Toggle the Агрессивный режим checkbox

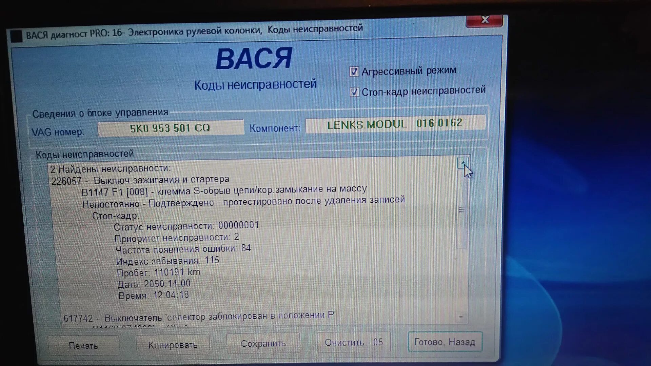354,72
